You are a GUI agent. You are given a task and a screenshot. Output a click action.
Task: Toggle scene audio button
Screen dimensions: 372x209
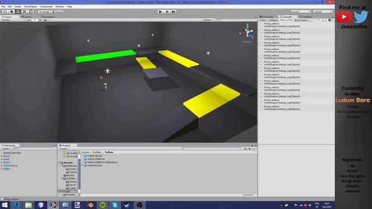pos(40,20)
